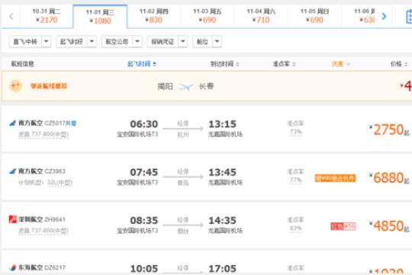Image resolution: width=412 pixels, height=275 pixels.
Task: Click the airplane icon between 揭阳 and 长春
Action: point(185,86)
